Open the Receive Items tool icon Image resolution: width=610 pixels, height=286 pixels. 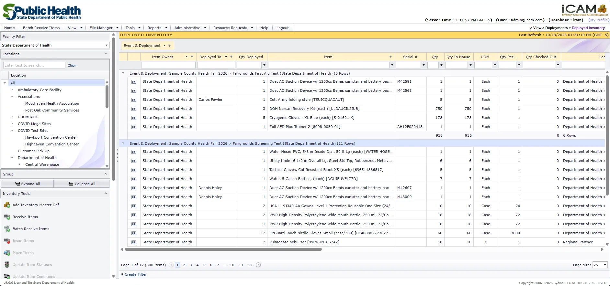pos(7,217)
